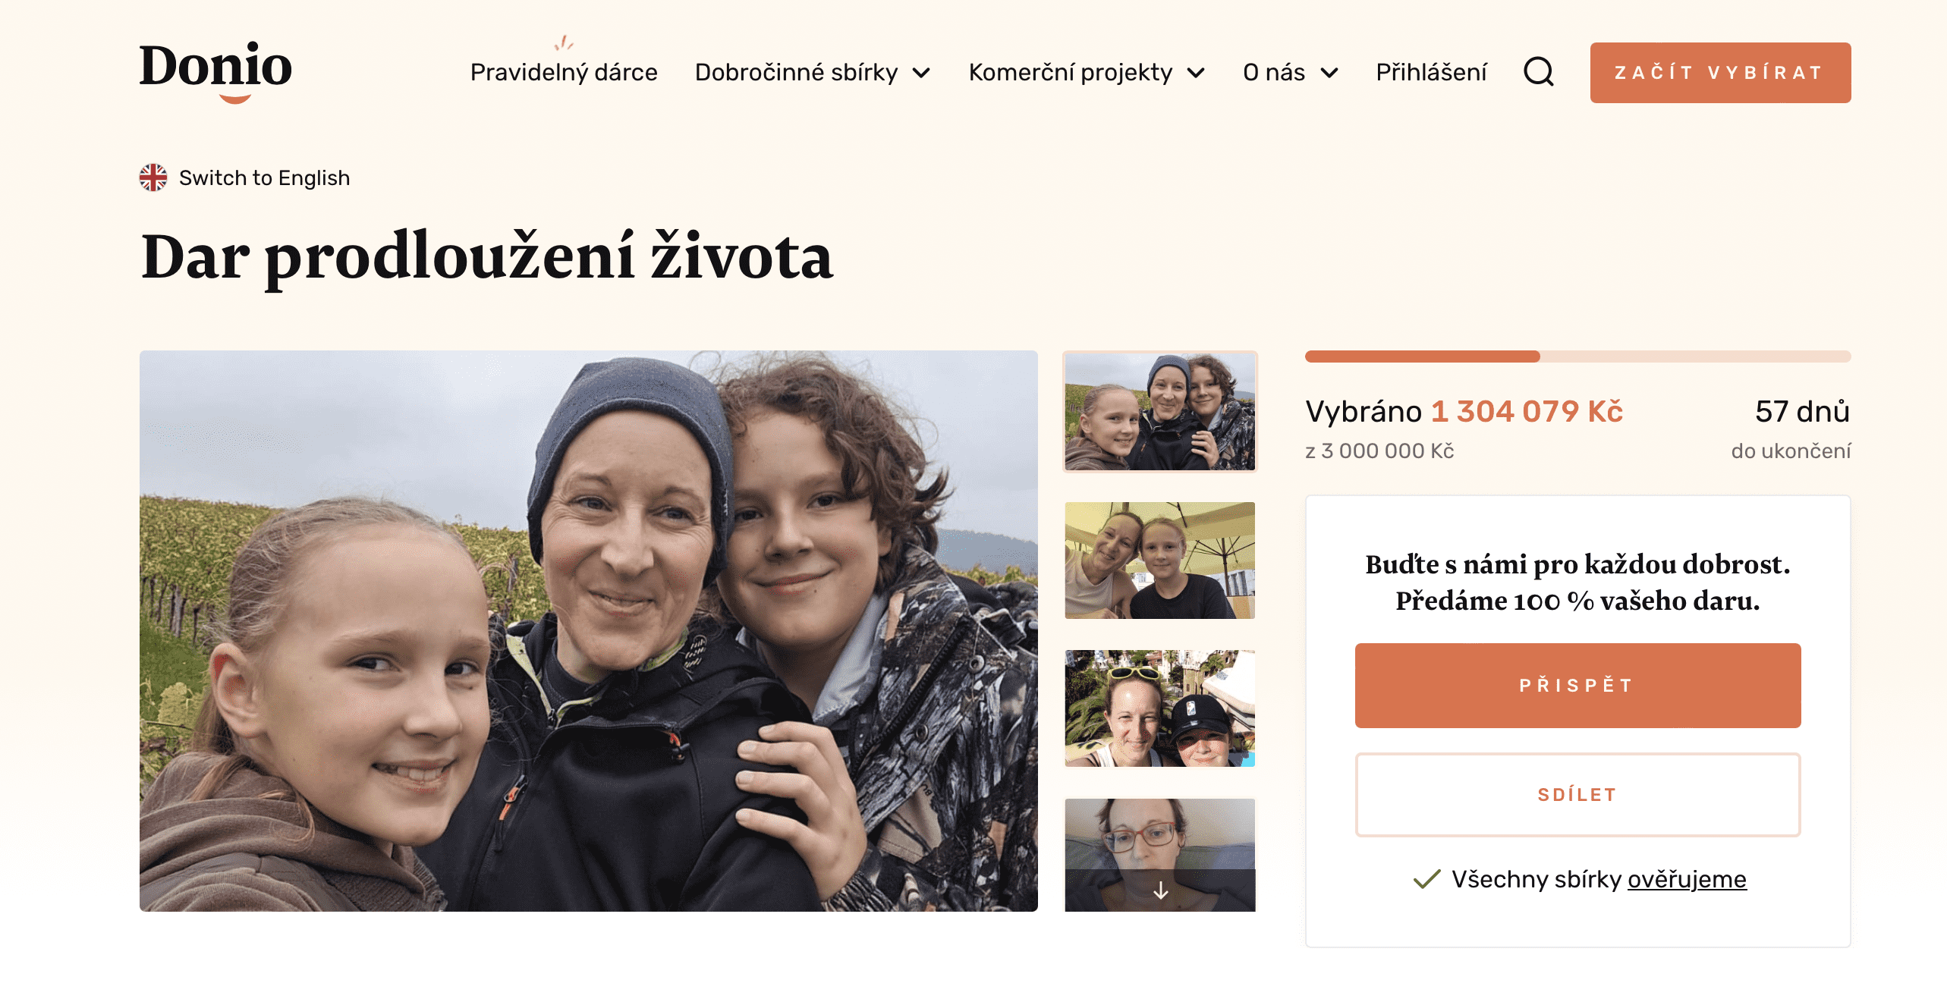Click the SDÍLET share button
1947x983 pixels.
(1577, 795)
